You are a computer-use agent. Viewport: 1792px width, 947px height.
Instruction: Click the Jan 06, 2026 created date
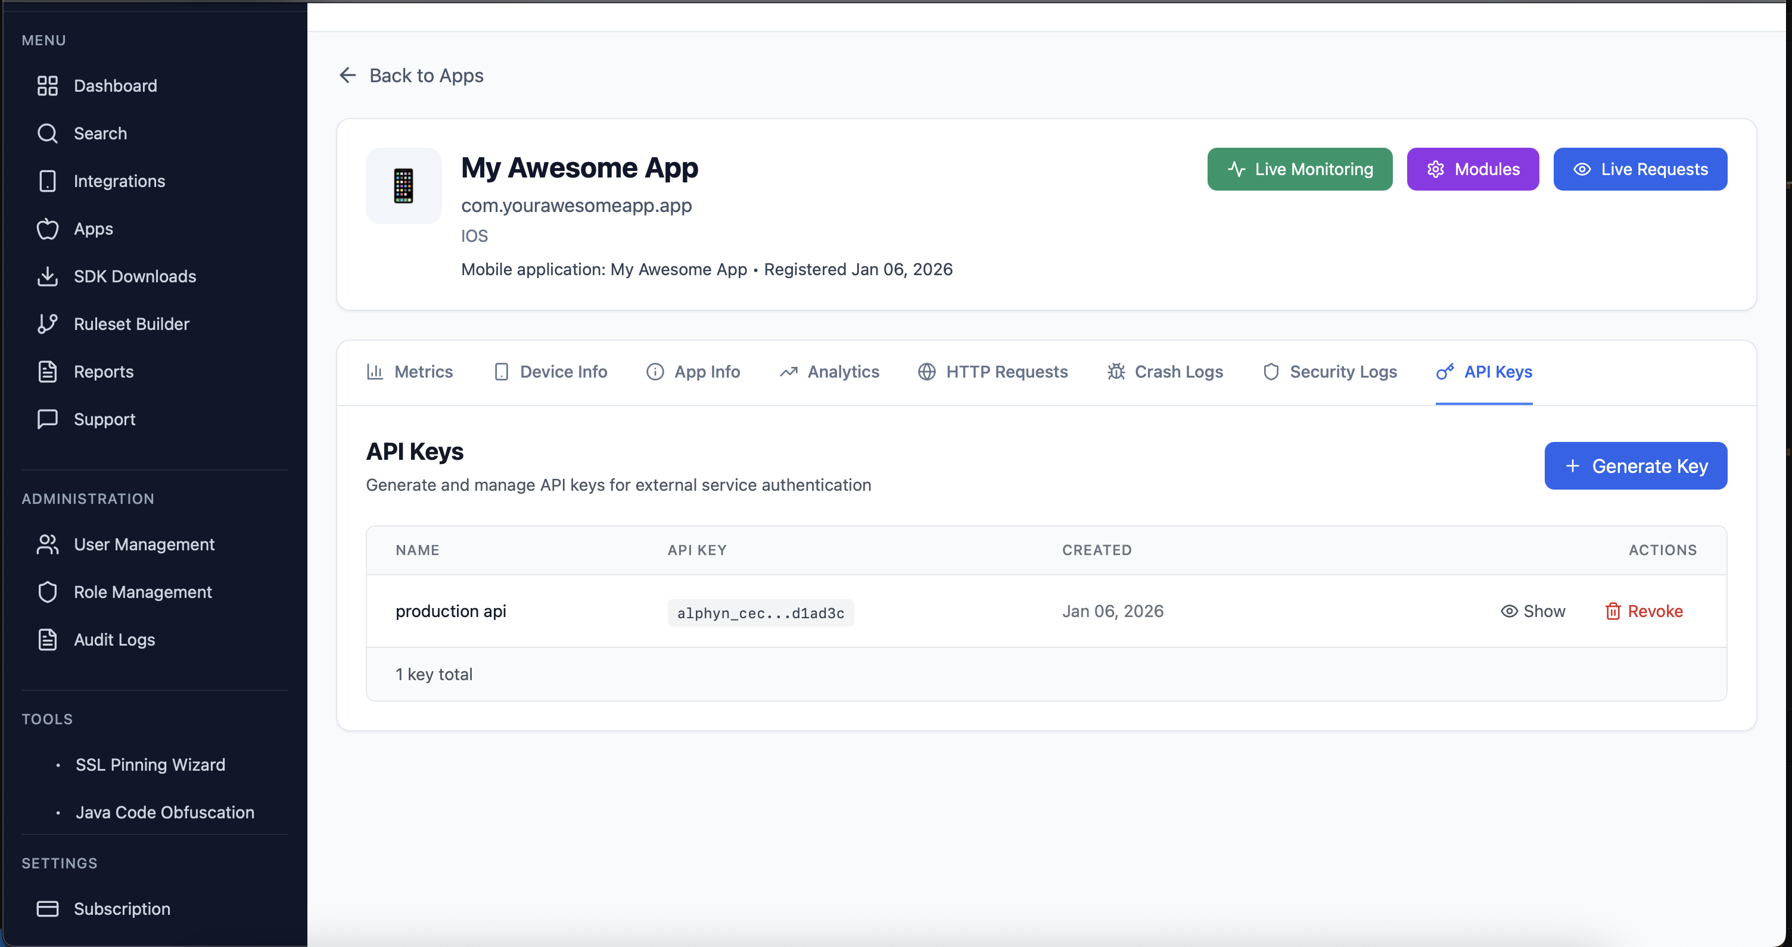1112,611
